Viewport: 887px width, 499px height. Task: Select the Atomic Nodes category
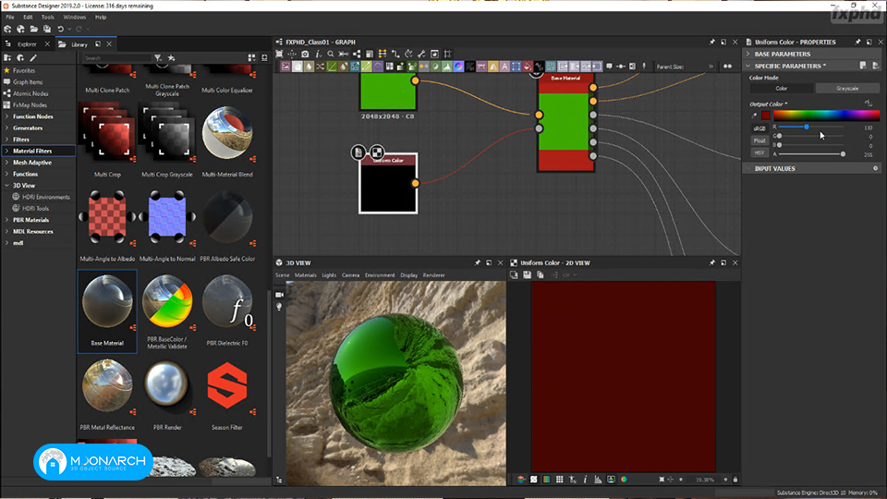(x=30, y=93)
